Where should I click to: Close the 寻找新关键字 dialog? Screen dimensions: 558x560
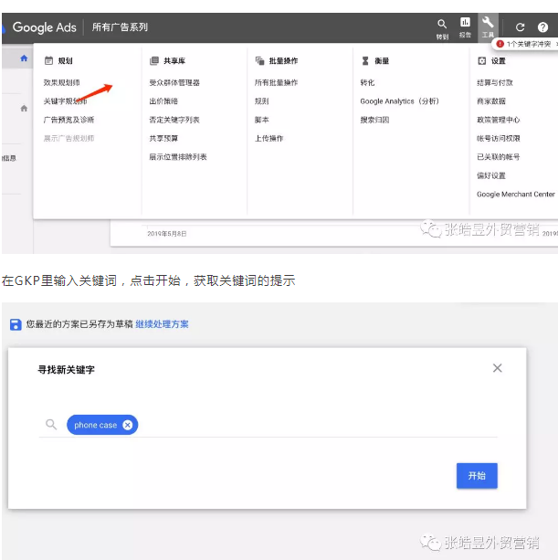click(x=497, y=368)
